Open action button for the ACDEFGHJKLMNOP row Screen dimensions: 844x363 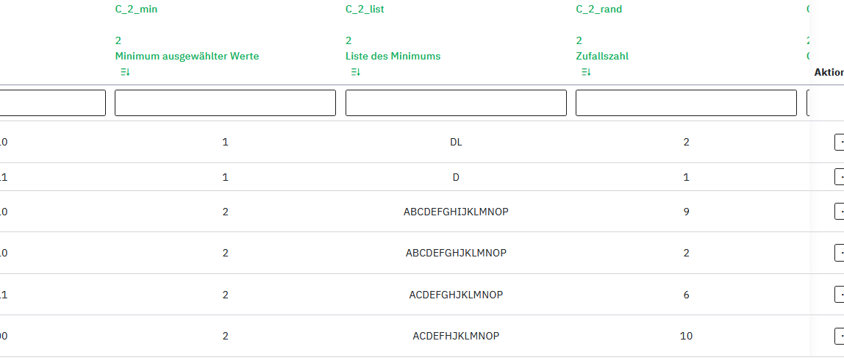840,295
